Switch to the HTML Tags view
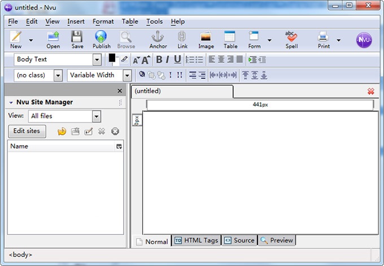The height and width of the screenshot is (266, 384). tap(196, 241)
